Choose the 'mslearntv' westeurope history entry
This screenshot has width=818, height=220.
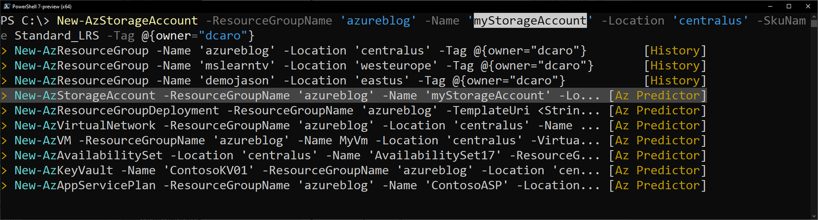point(353,66)
